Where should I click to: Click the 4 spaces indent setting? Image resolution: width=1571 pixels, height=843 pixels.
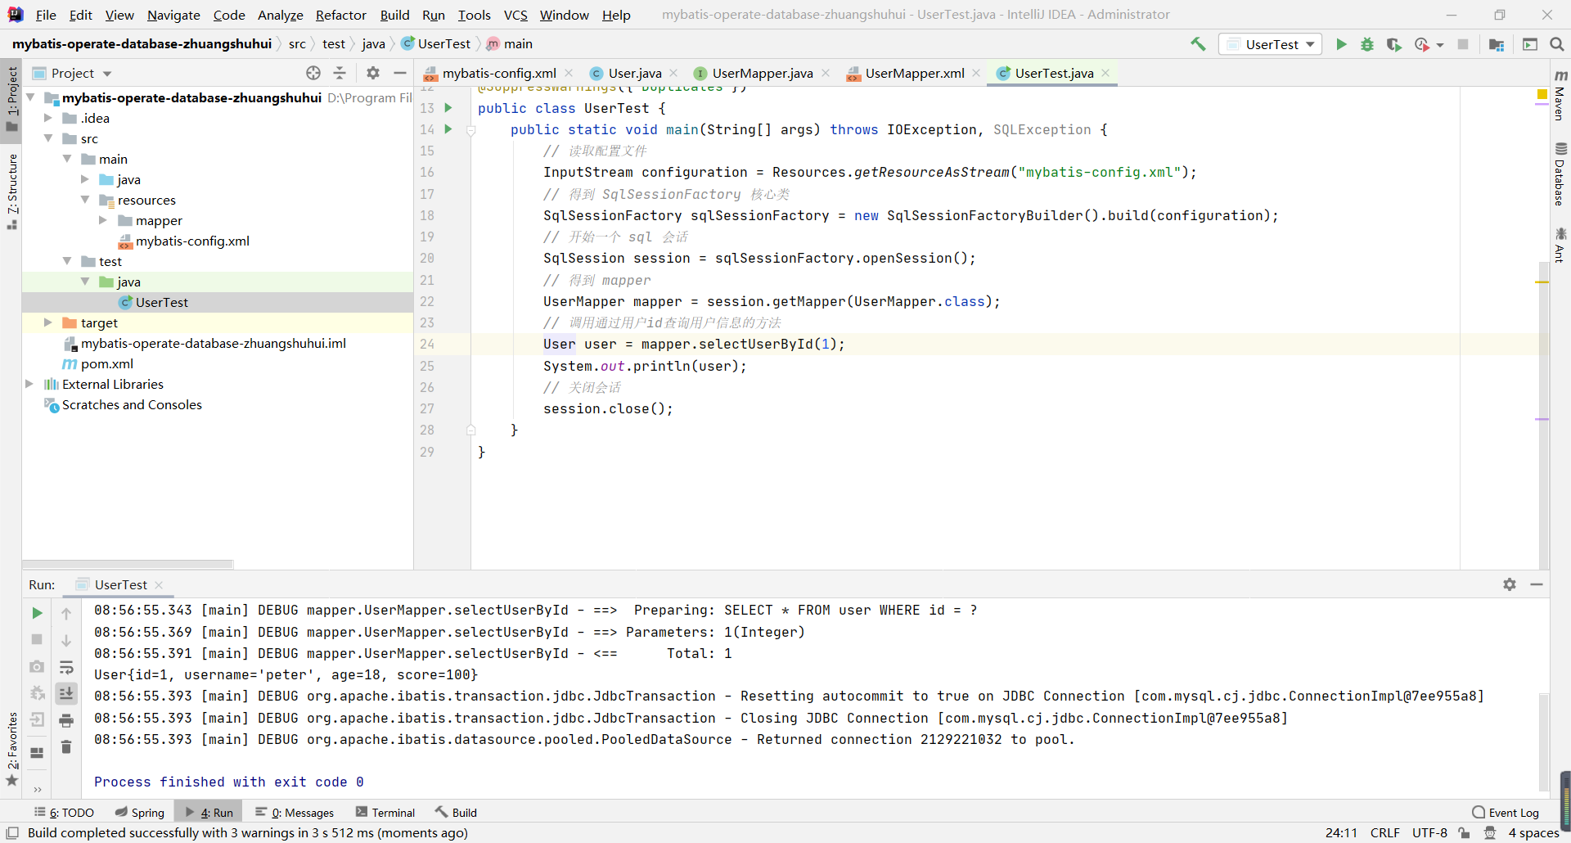[x=1533, y=832]
